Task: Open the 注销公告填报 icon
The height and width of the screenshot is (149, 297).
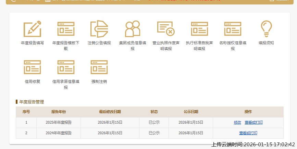Action: (99, 29)
